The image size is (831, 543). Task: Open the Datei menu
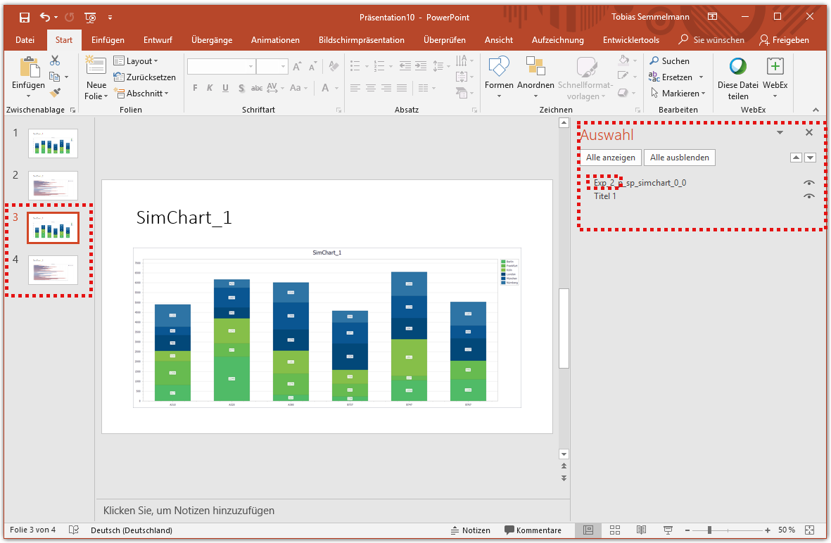pyautogui.click(x=25, y=39)
